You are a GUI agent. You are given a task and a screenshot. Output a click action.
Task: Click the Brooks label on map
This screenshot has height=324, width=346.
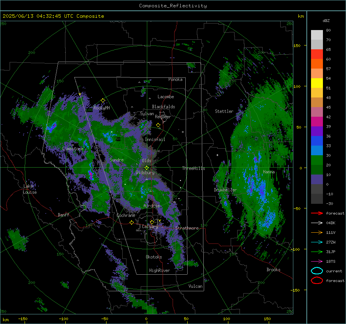click(x=273, y=270)
